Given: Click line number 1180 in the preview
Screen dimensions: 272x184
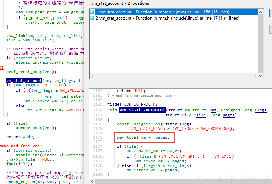Looking at the screenshot, I should (x=98, y=174).
